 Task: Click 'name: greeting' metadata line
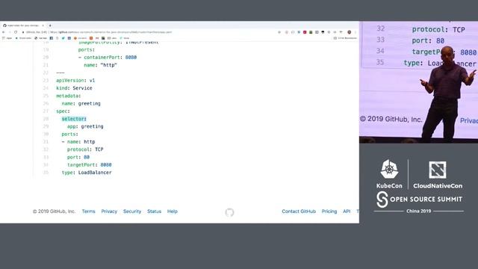click(x=81, y=104)
